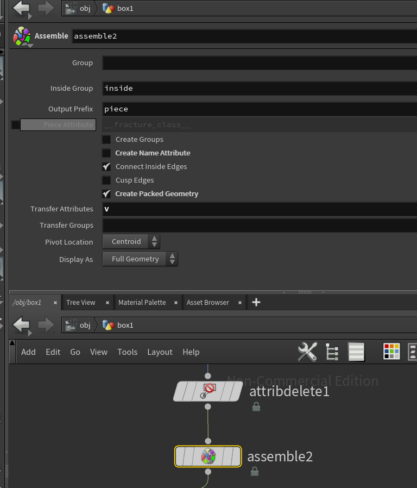Screen dimensions: 417x488
Task: Enable Cusp Edges checkbox
Action: pyautogui.click(x=106, y=180)
